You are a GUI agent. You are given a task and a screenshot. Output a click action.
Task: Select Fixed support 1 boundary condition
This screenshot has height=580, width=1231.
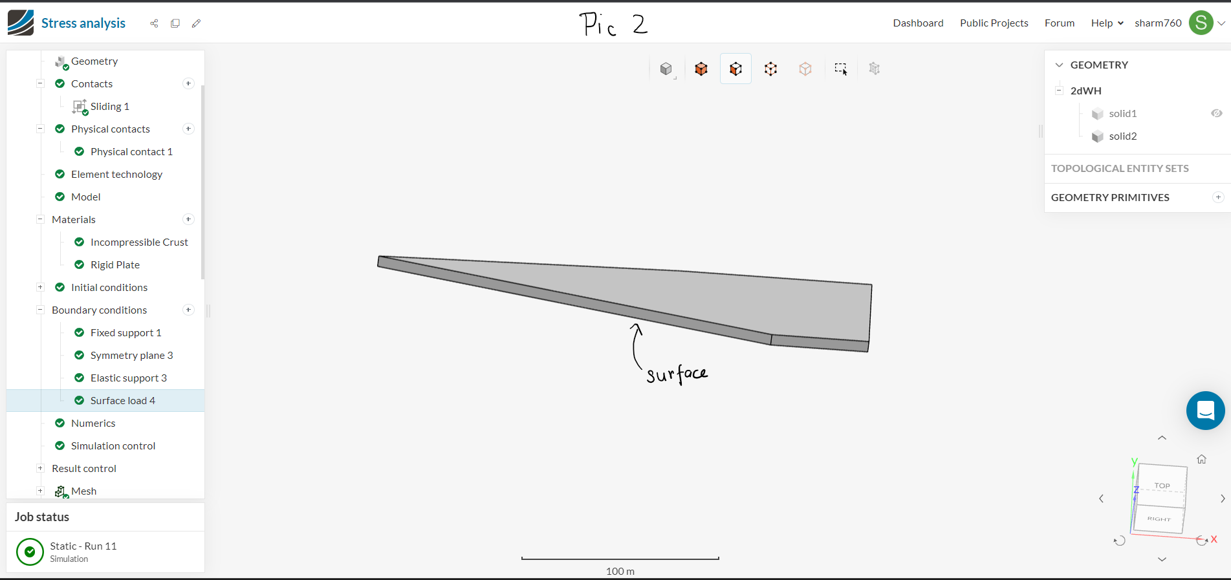click(126, 332)
